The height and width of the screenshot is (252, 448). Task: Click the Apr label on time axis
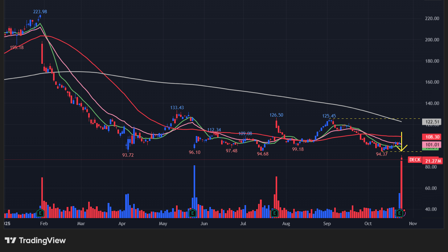tap(122, 223)
